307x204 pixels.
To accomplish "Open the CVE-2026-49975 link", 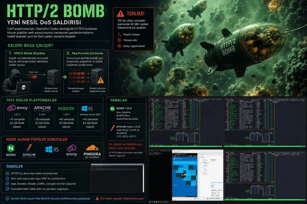I will tap(126, 136).
